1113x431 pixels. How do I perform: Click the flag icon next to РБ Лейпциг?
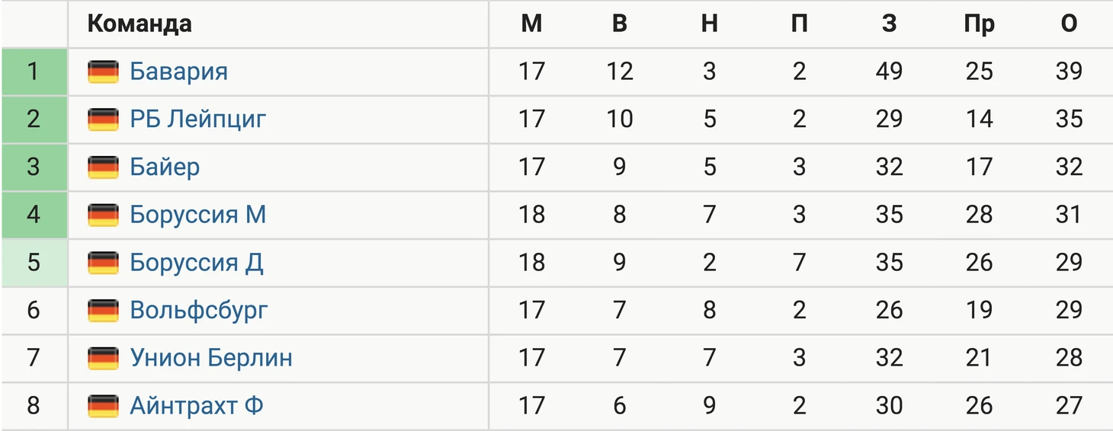point(103,120)
